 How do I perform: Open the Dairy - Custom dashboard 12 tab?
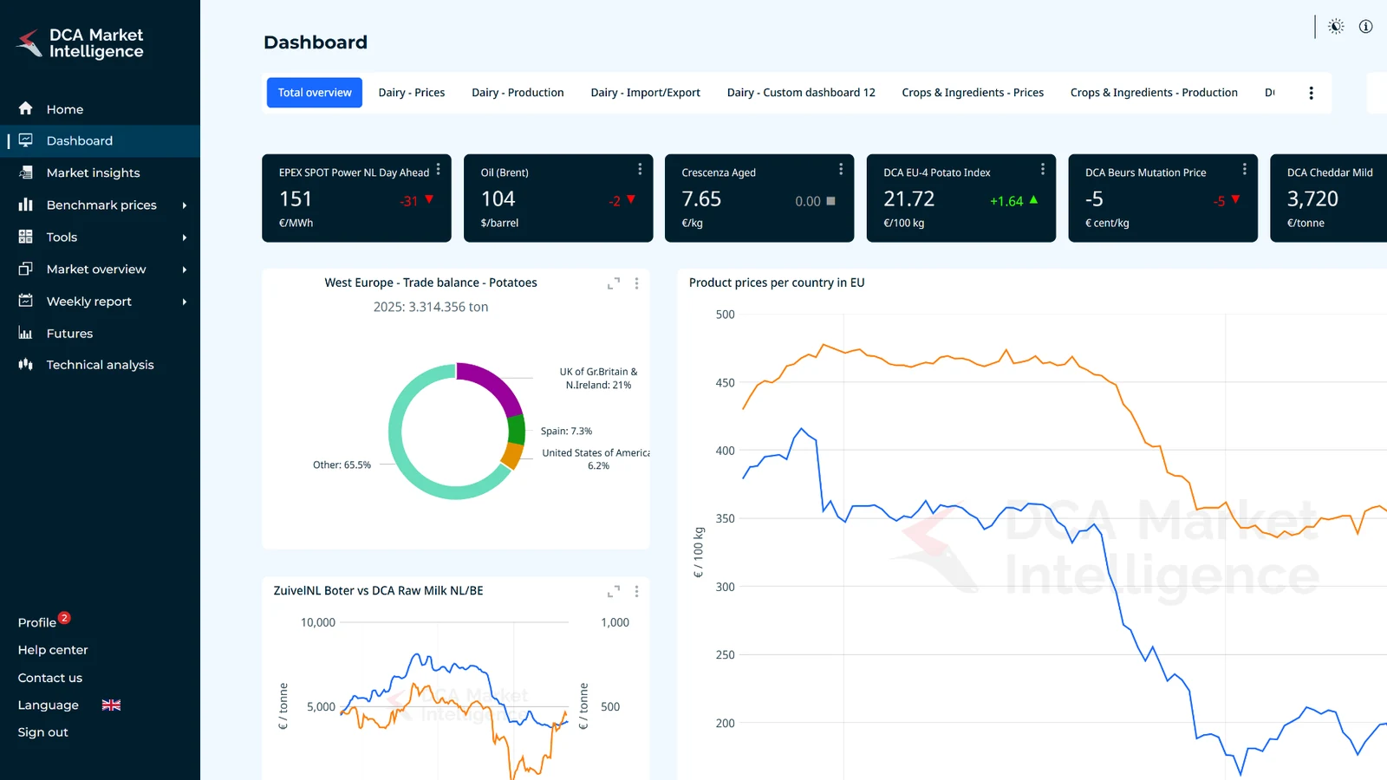[x=801, y=93]
